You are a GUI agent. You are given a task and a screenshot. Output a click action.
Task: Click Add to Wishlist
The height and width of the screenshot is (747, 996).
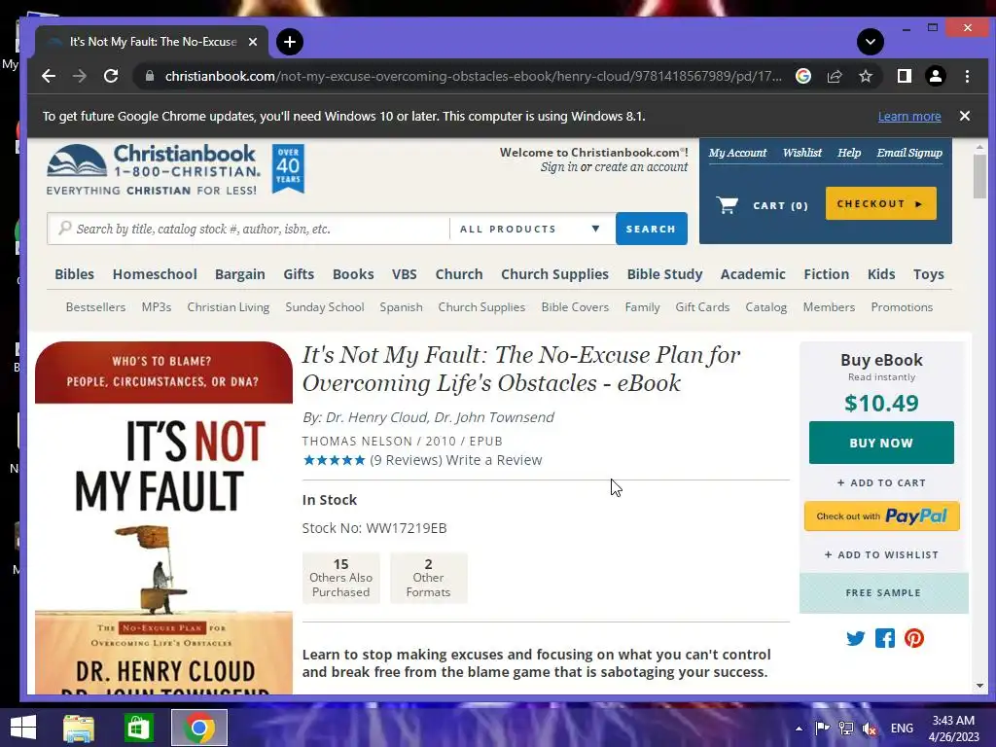click(881, 554)
